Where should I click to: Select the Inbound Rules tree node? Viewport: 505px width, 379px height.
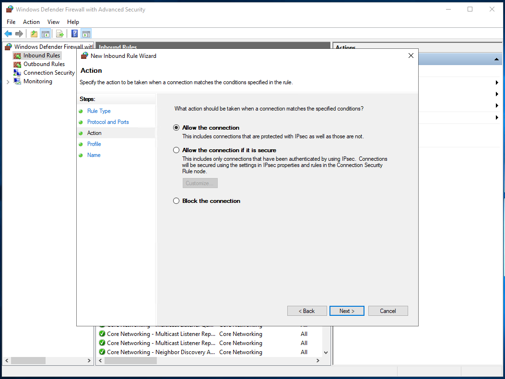42,56
